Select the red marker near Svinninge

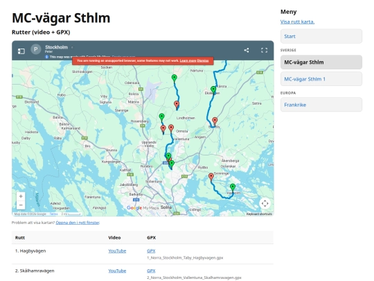211,177
